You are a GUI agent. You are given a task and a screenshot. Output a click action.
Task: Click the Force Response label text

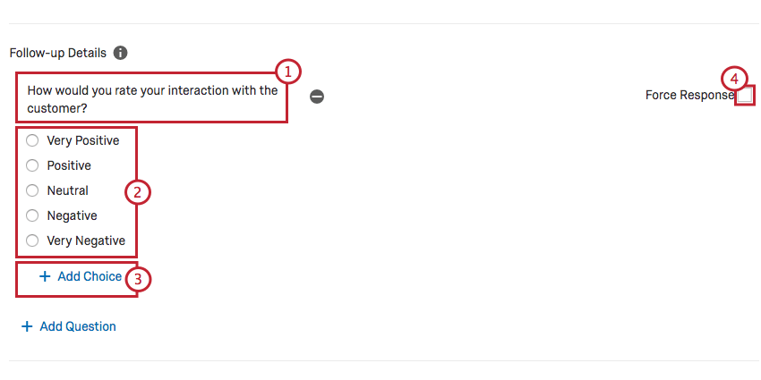tap(688, 95)
